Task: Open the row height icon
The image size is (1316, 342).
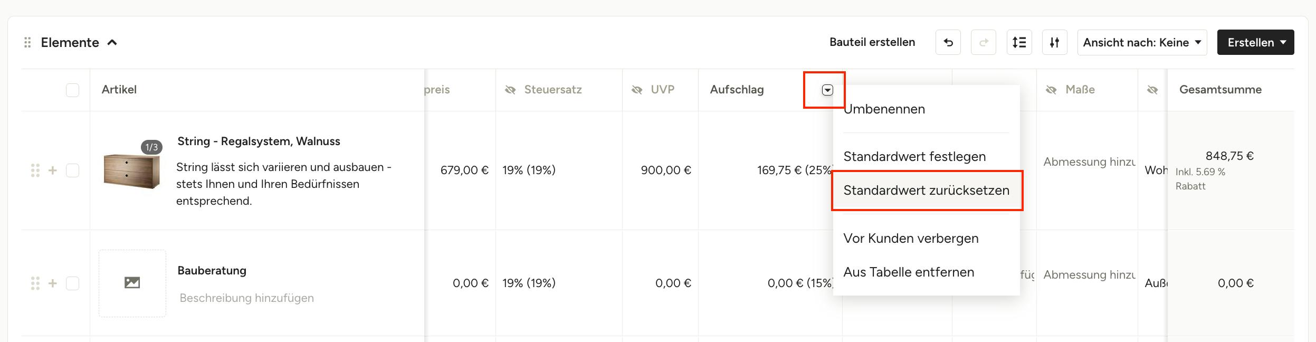Action: pos(1019,42)
